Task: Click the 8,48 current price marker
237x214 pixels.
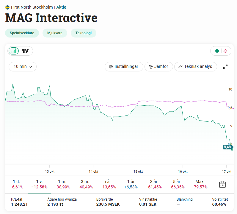Action: (x=228, y=147)
